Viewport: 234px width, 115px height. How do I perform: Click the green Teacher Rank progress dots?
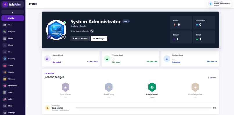[152, 61]
